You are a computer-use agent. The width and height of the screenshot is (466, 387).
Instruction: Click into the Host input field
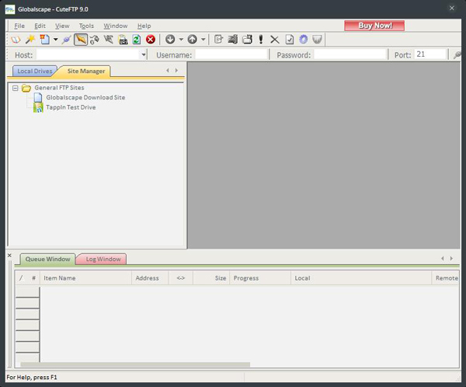point(89,54)
